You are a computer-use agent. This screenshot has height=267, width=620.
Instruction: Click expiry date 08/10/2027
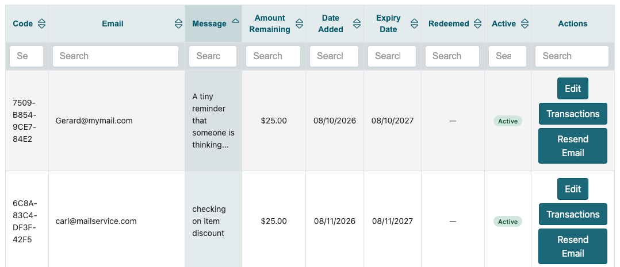(392, 121)
